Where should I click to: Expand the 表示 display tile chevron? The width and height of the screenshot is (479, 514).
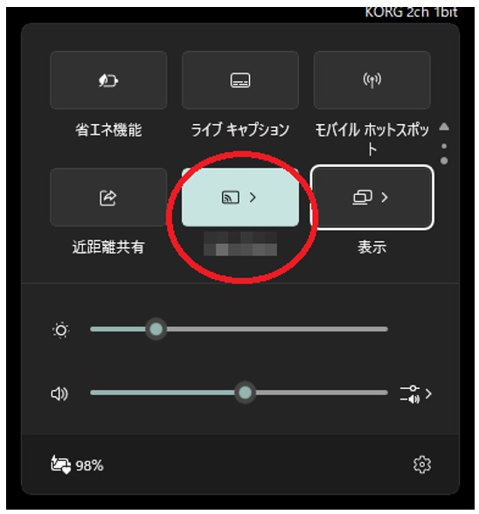click(x=385, y=198)
